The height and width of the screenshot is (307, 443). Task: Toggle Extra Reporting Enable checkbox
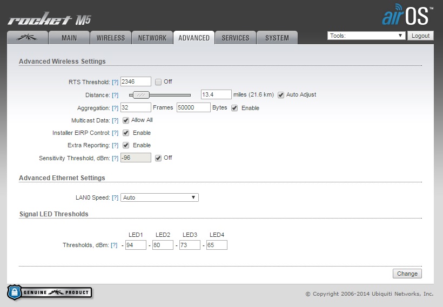126,145
